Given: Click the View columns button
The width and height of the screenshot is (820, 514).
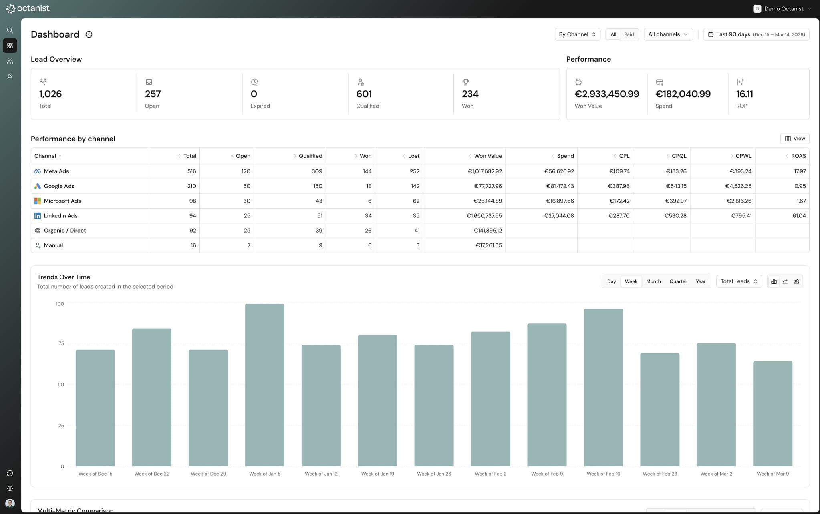Looking at the screenshot, I should (x=795, y=139).
